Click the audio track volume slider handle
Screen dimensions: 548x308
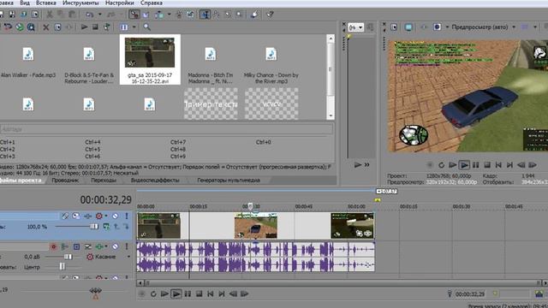(68, 257)
